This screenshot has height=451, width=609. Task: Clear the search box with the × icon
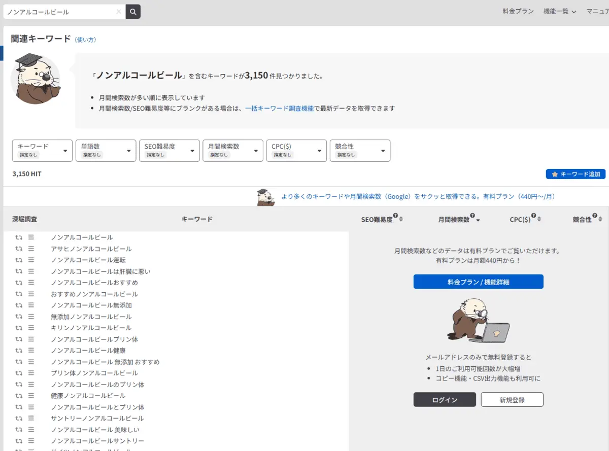[x=118, y=11]
